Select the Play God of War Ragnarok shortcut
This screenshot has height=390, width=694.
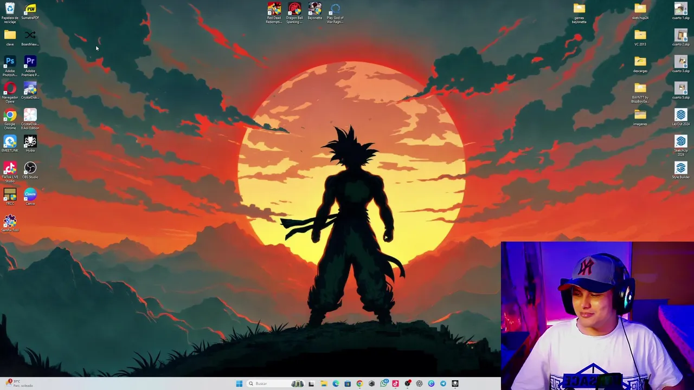pos(335,13)
